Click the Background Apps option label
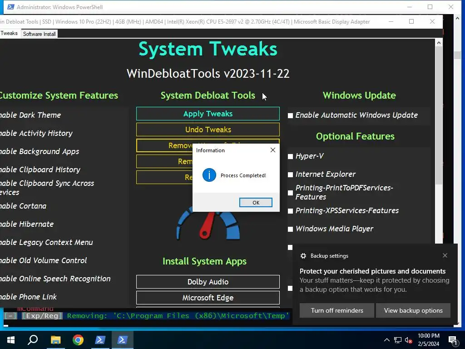 (40, 151)
